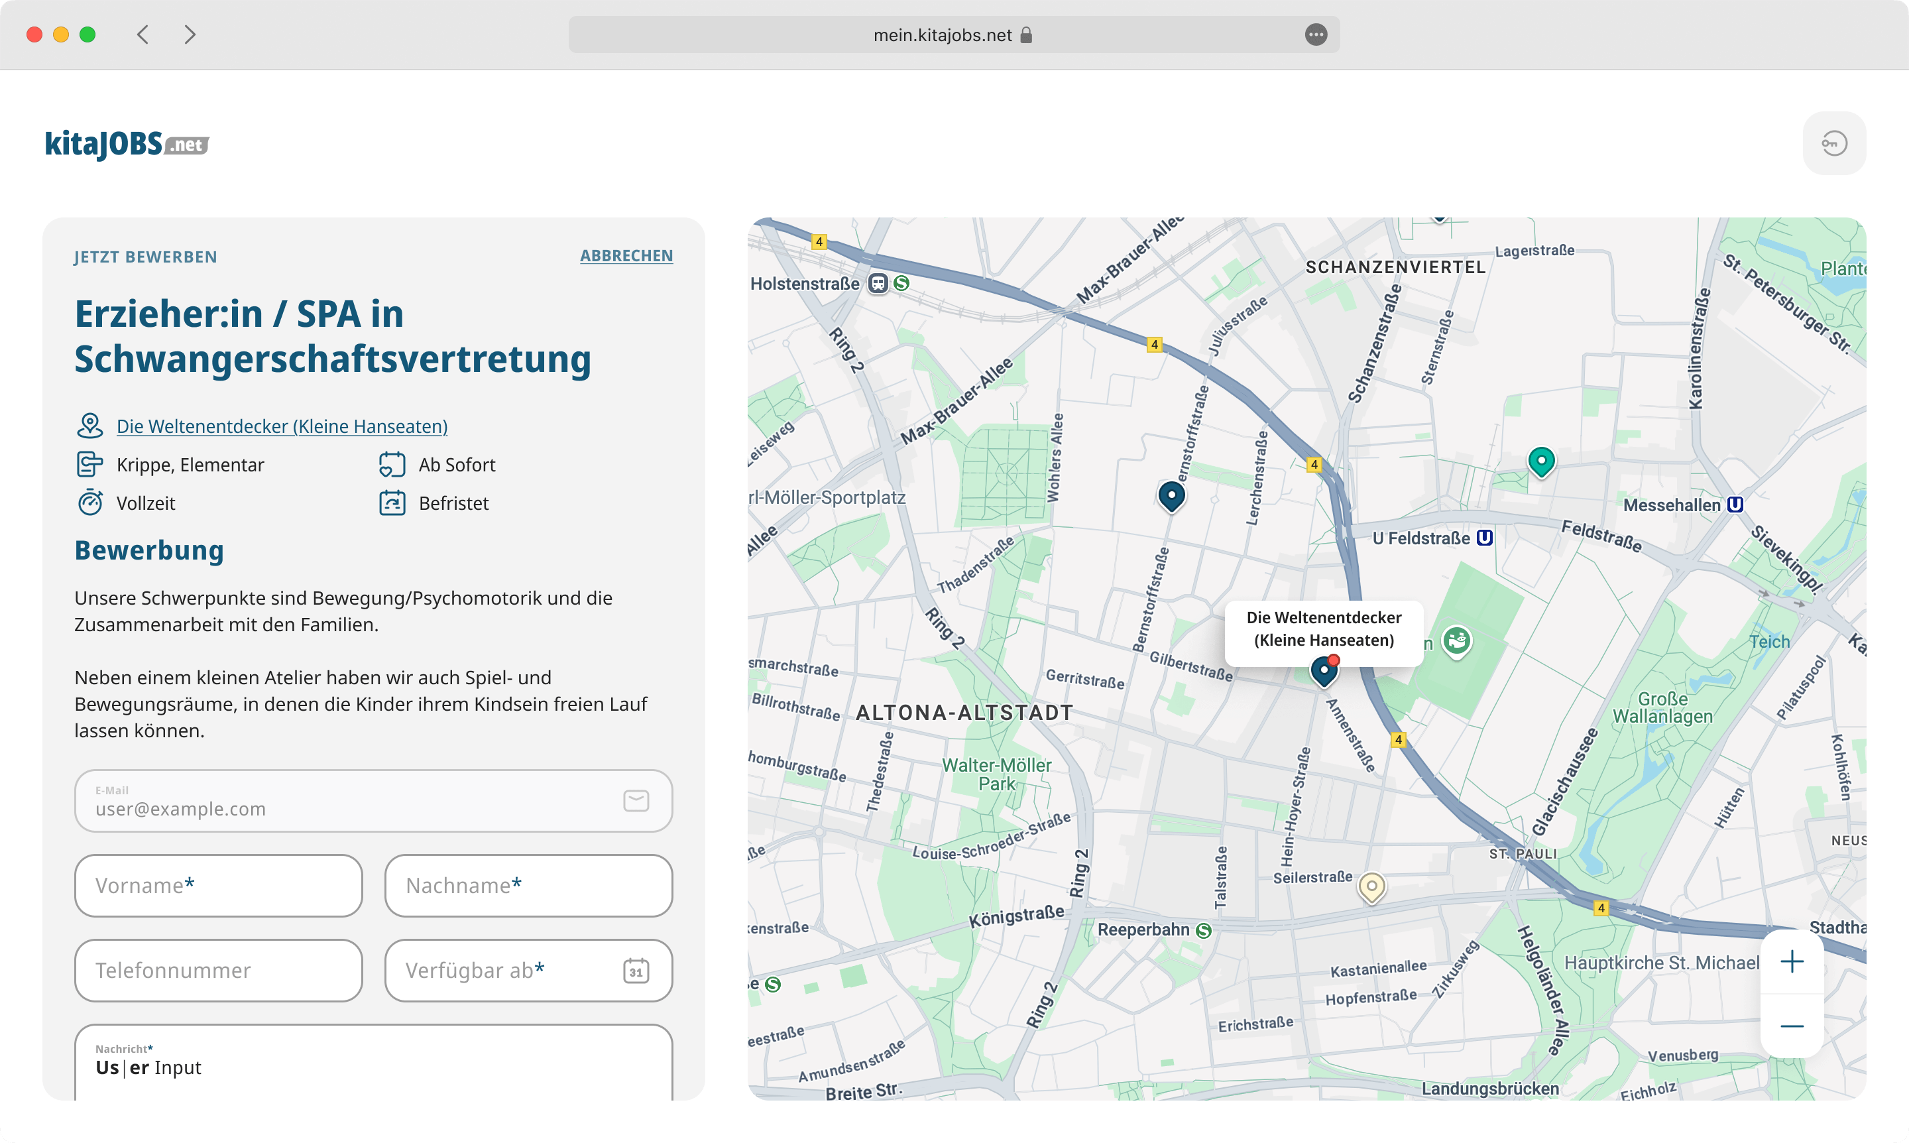Open Die Weltenentdecker (Kleine Hanseaten) link
Screen dimensions: 1909x1143
(x=282, y=426)
